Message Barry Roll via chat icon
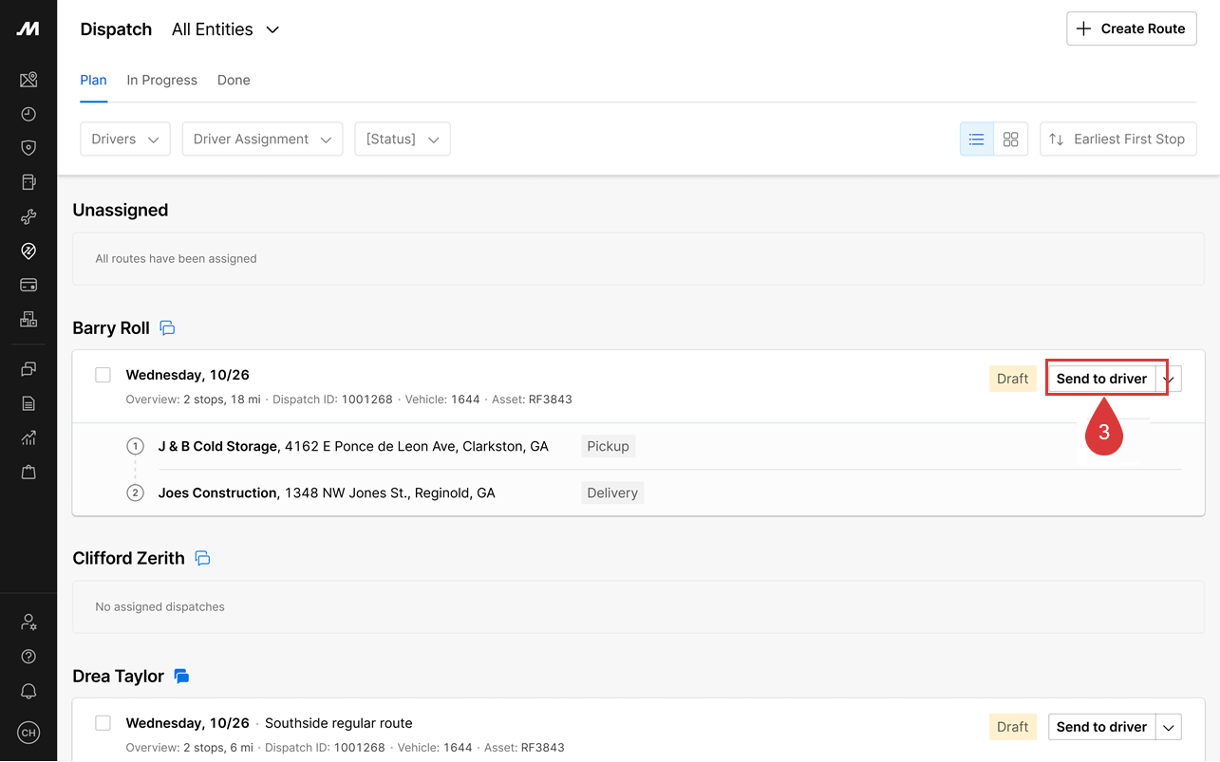This screenshot has width=1220, height=762. [x=167, y=328]
